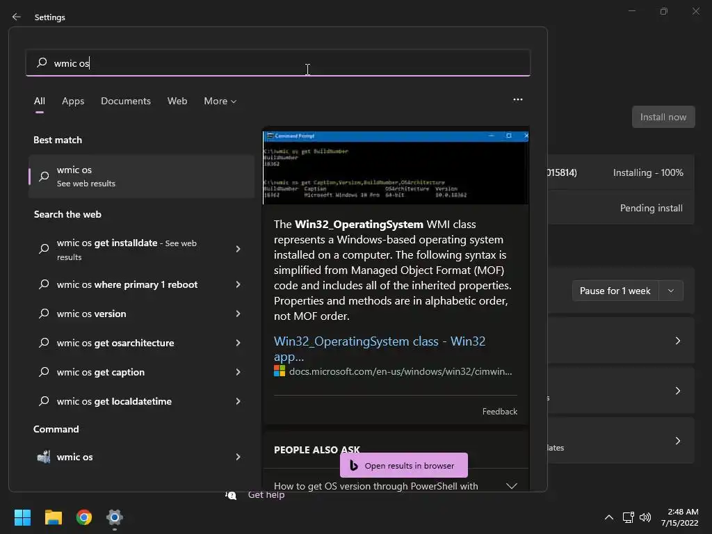The height and width of the screenshot is (534, 712).
Task: Click 'Open results in browser' button
Action: coord(404,465)
